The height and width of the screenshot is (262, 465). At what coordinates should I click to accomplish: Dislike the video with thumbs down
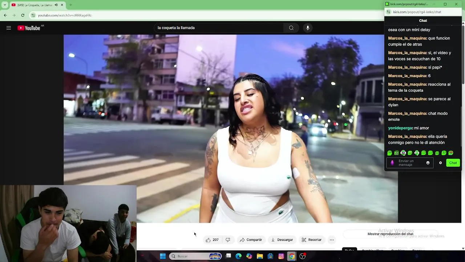(228, 240)
